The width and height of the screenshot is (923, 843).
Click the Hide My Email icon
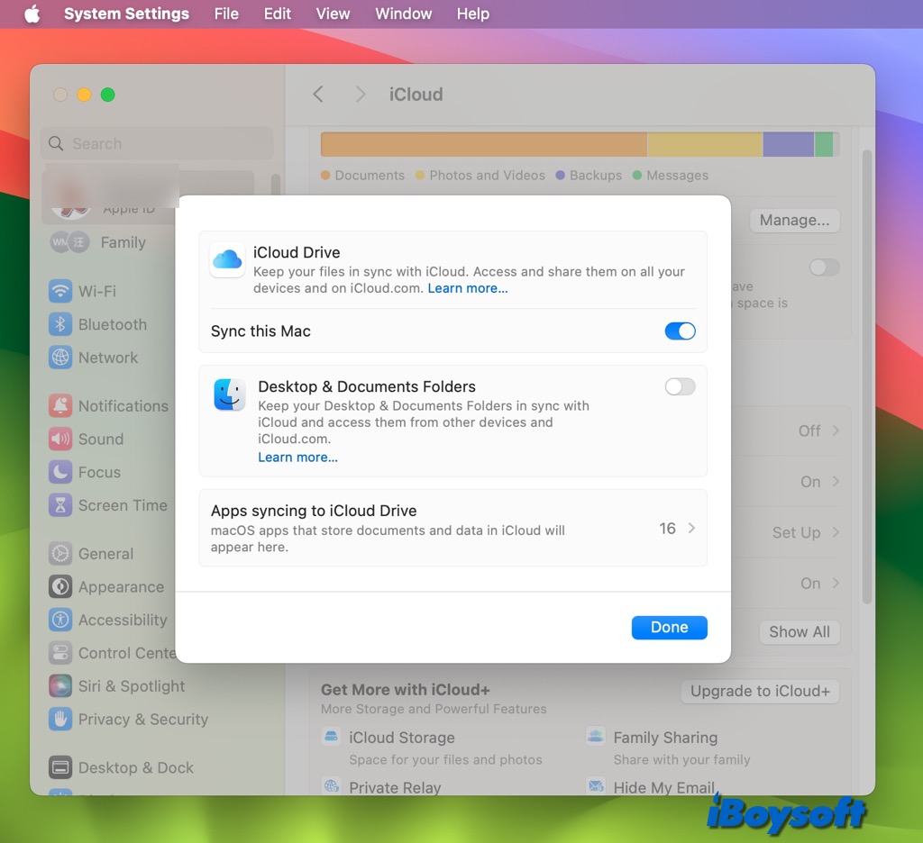click(x=596, y=786)
